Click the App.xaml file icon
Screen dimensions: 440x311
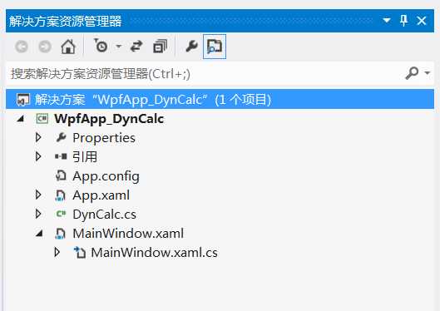pos(60,195)
